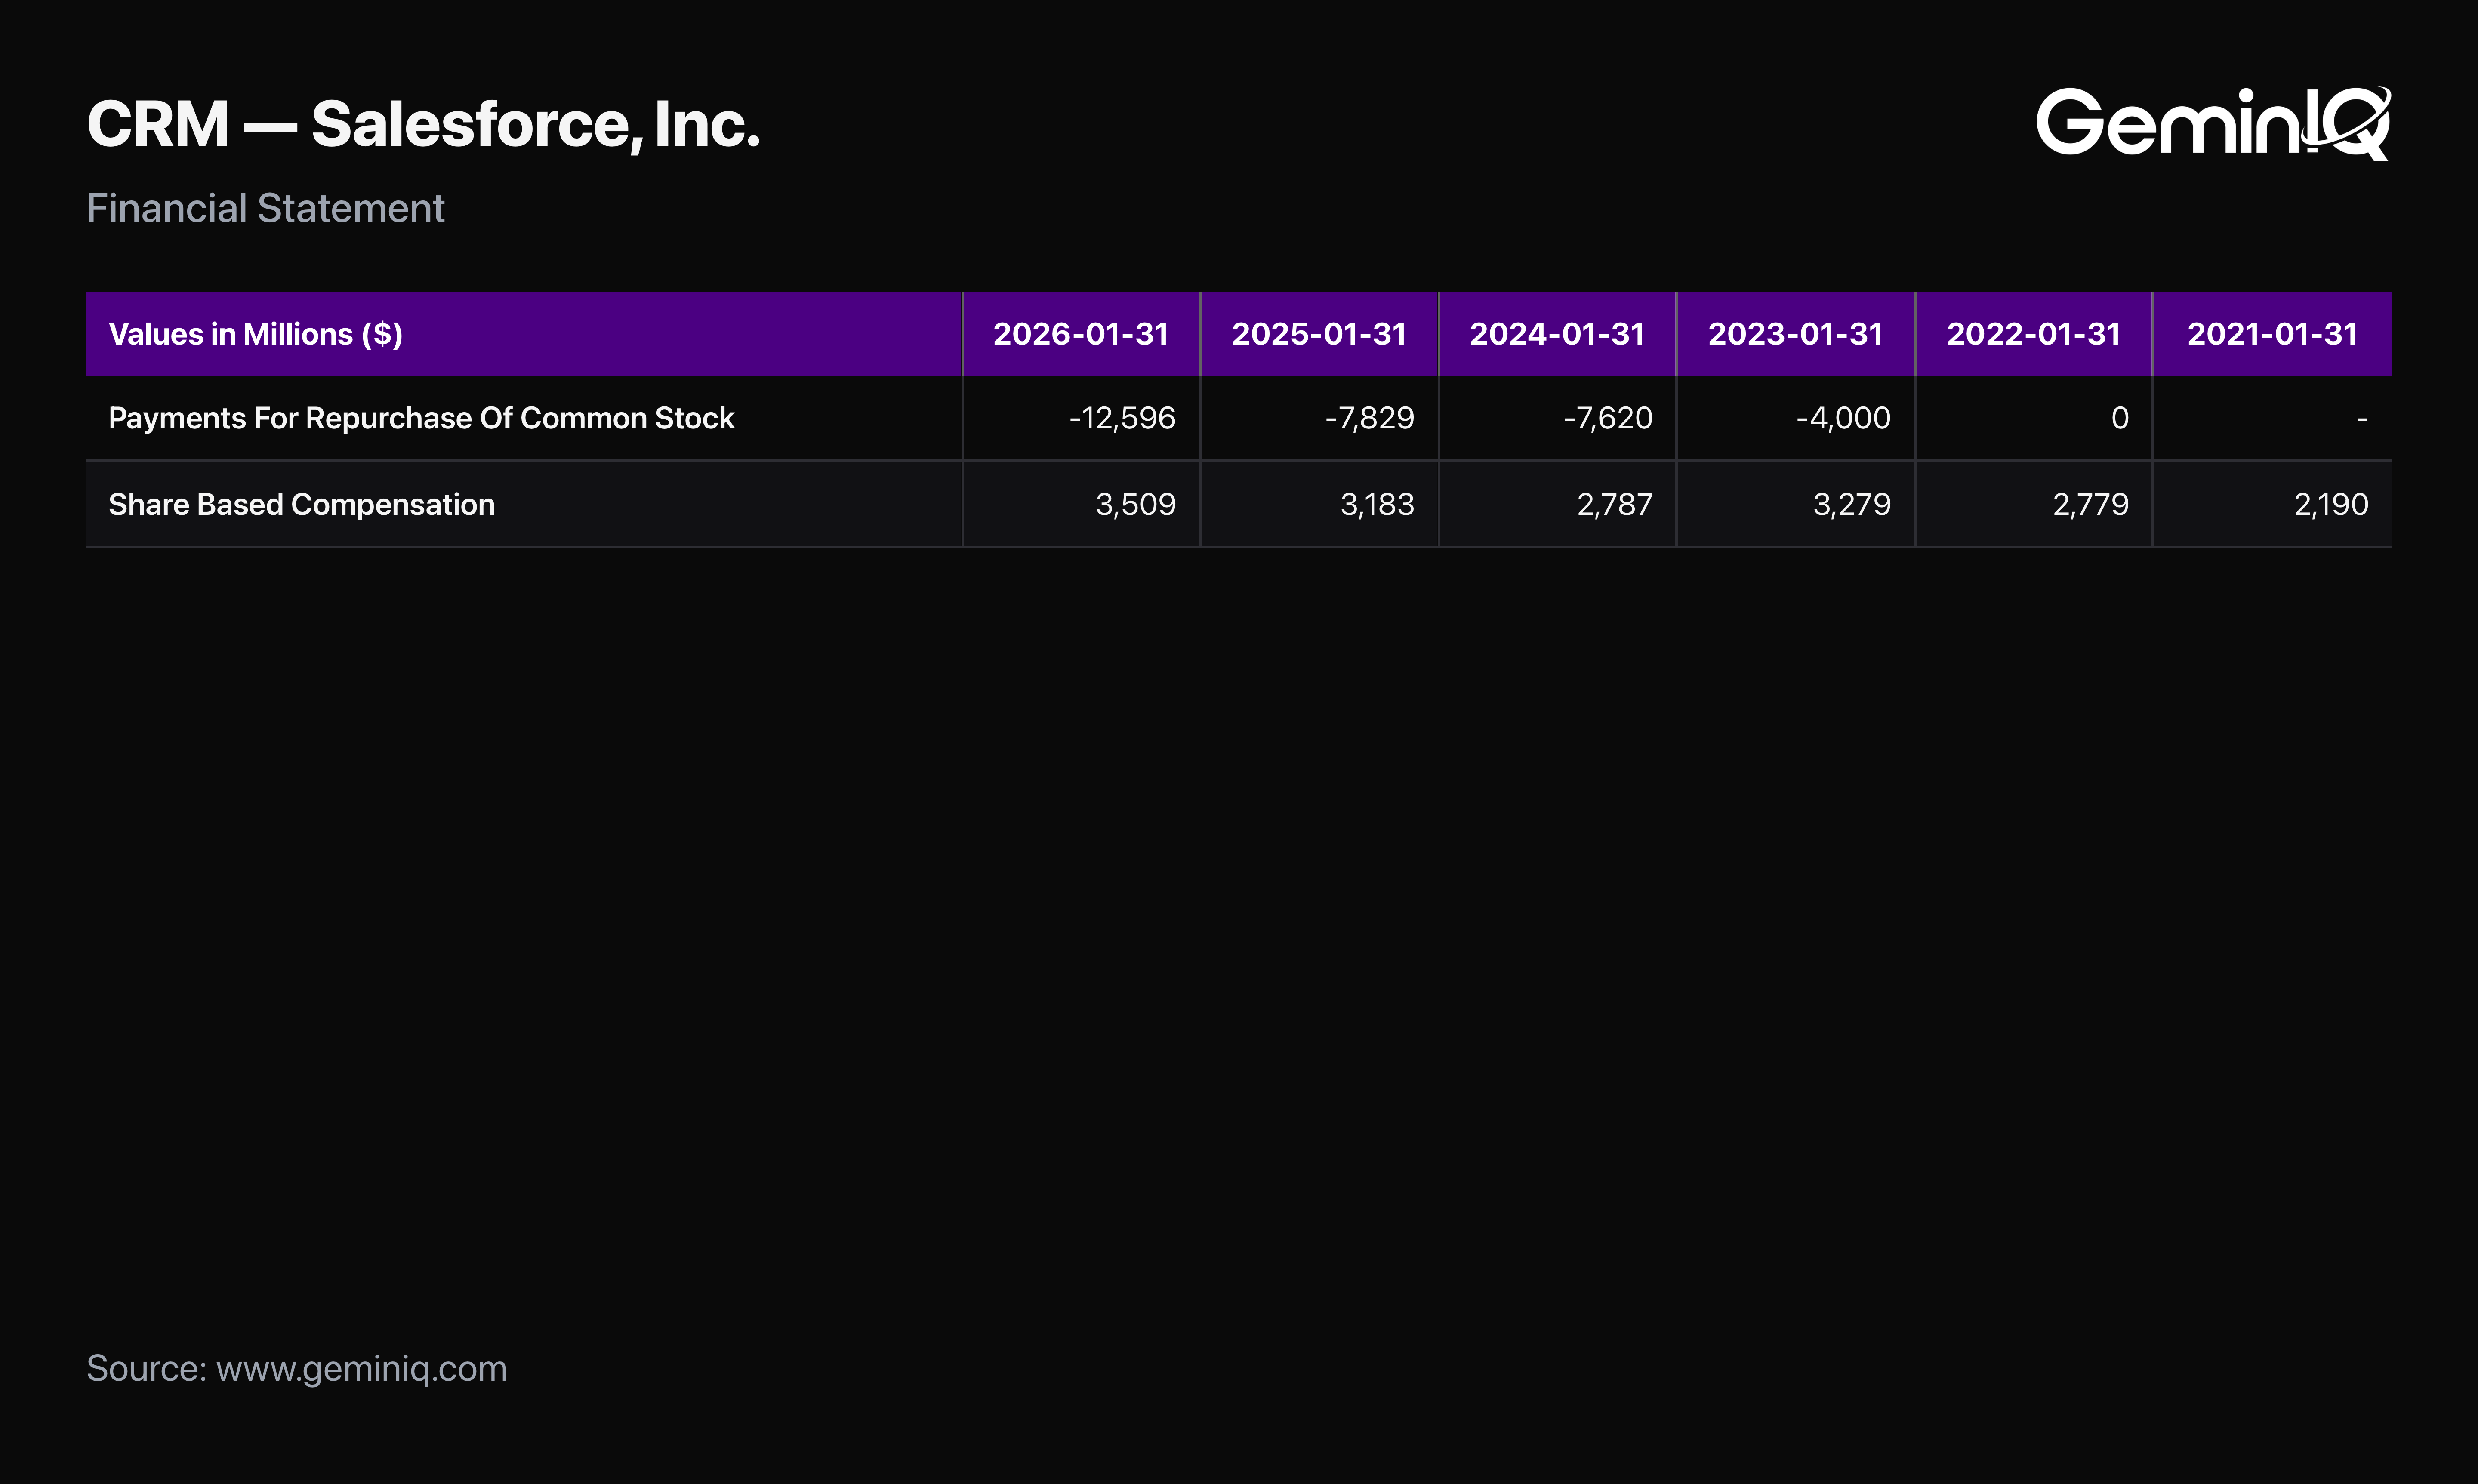The image size is (2478, 1484).
Task: Click the -4,000 repurchase value
Action: pyautogui.click(x=1843, y=418)
